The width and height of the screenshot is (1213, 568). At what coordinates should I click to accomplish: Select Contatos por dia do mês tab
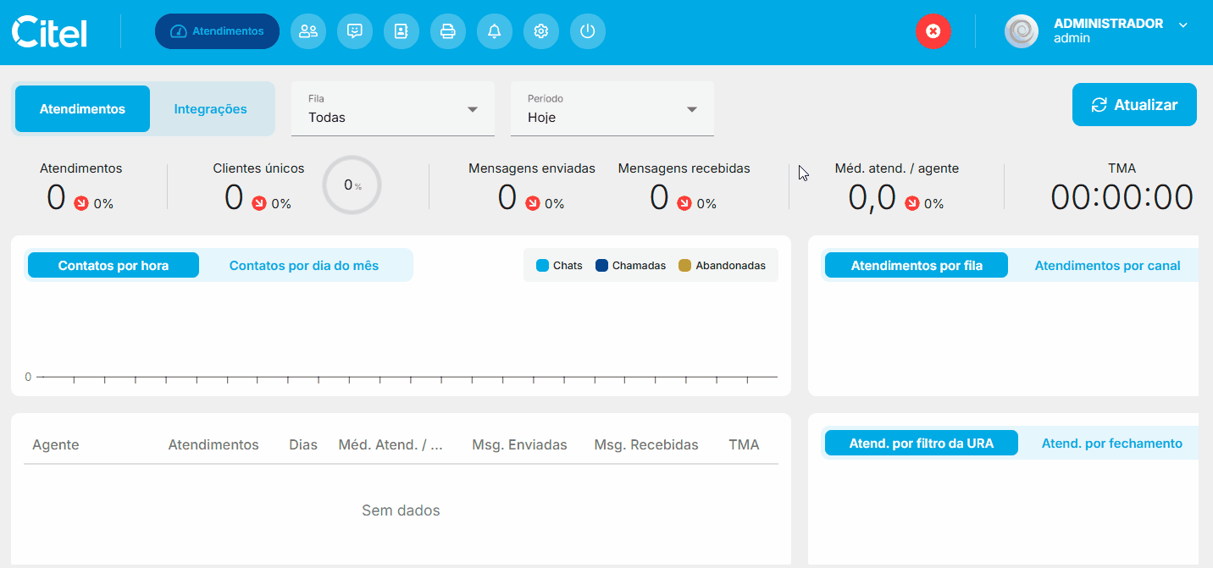click(x=304, y=266)
